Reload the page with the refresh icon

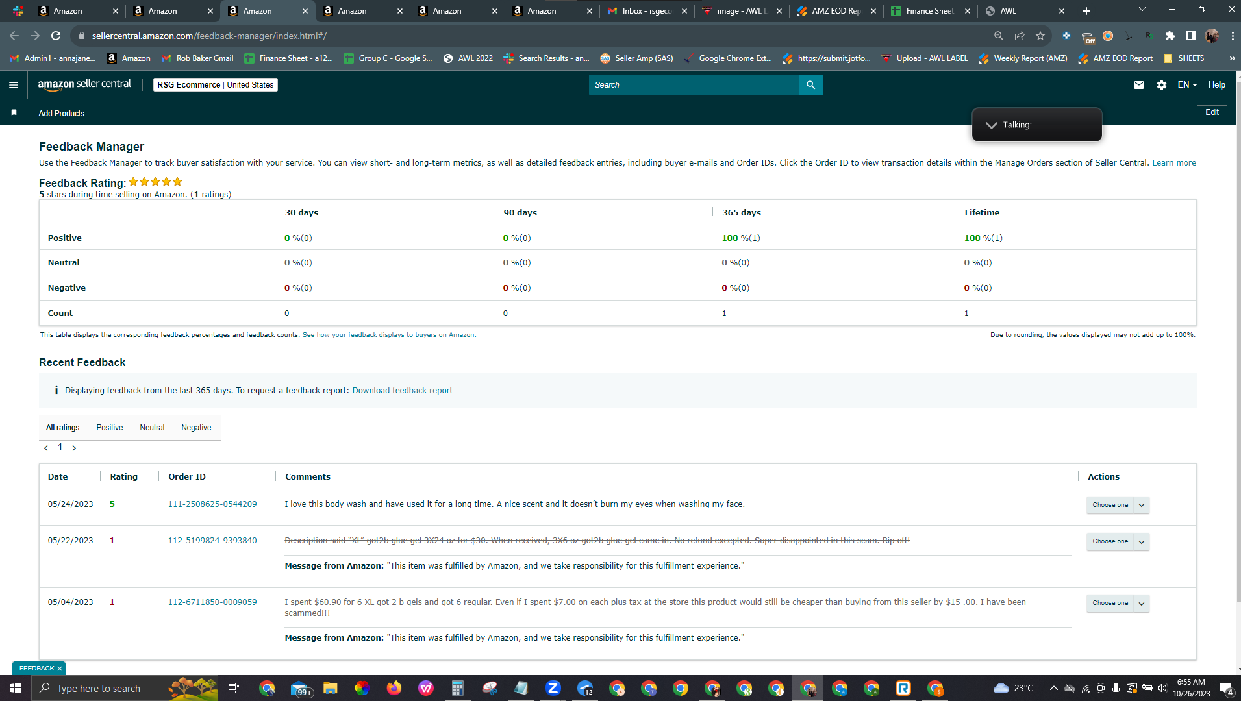click(56, 36)
